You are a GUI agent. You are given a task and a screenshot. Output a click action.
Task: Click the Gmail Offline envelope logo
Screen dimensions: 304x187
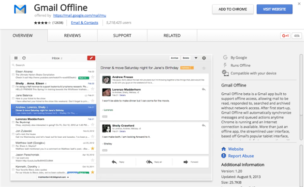(x=20, y=9)
